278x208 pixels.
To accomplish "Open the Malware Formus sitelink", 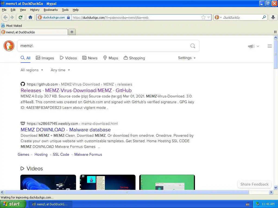I will [x=88, y=154].
